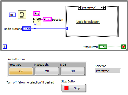Click the Stop button
This screenshot has width=128, height=95.
tap(73, 88)
